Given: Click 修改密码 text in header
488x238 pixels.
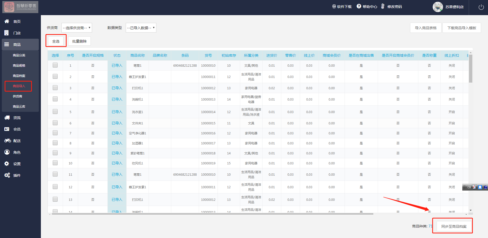Looking at the screenshot, I should (395, 7).
